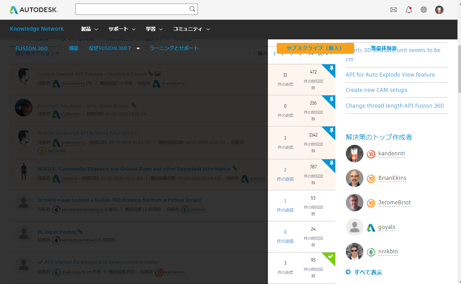
Task: Open Change thread length API Fusion 360
Action: 394,105
